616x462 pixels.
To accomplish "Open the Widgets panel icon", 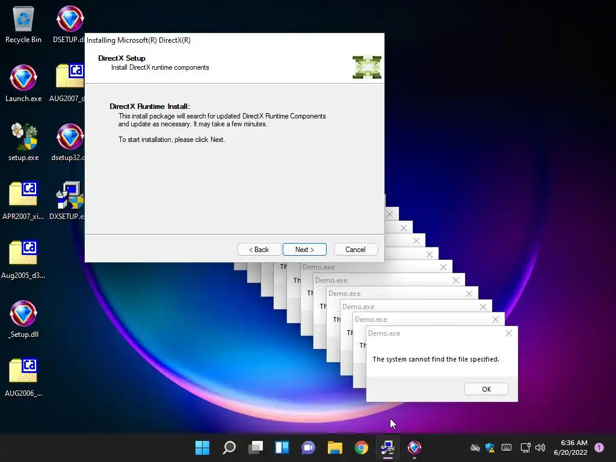I will (x=282, y=448).
